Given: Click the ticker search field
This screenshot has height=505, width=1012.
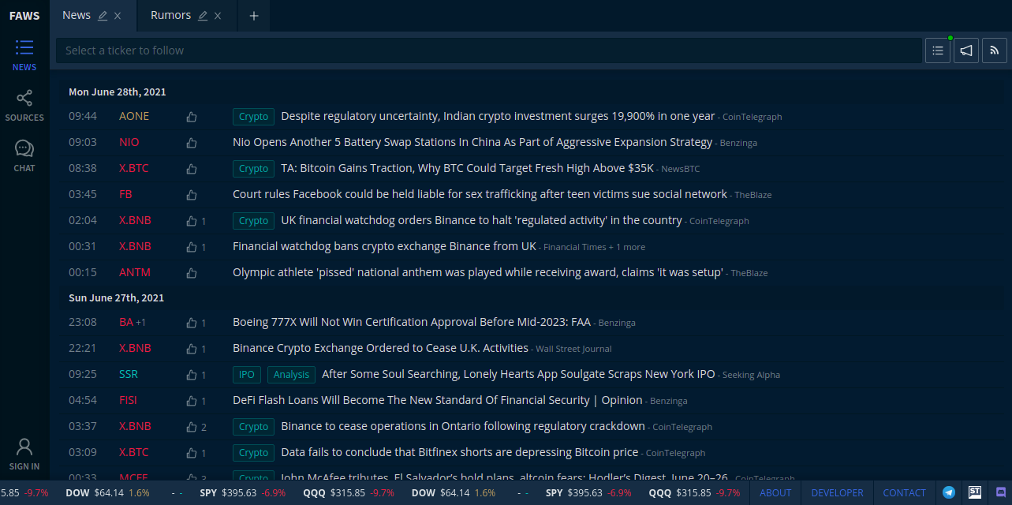Looking at the screenshot, I should [x=488, y=50].
